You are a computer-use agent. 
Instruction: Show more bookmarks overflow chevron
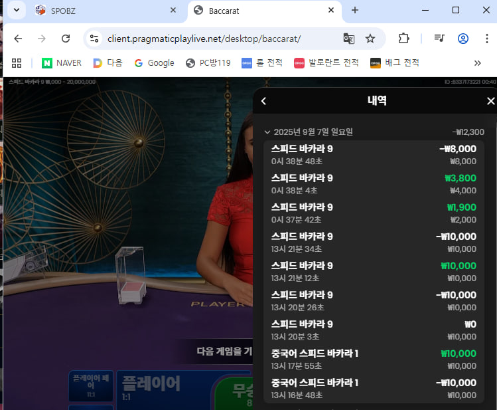(x=477, y=63)
